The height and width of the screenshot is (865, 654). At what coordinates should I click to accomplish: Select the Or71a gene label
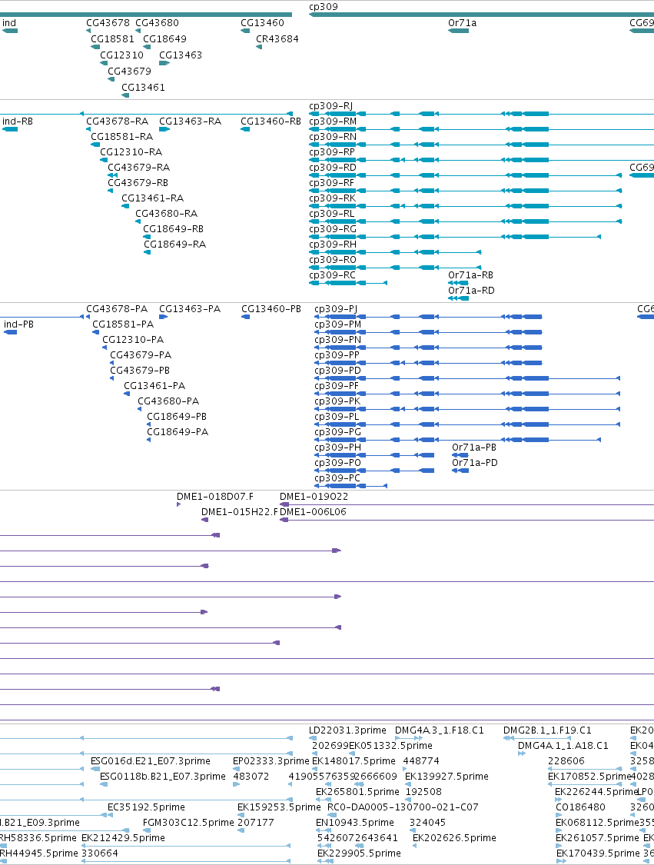[x=462, y=22]
